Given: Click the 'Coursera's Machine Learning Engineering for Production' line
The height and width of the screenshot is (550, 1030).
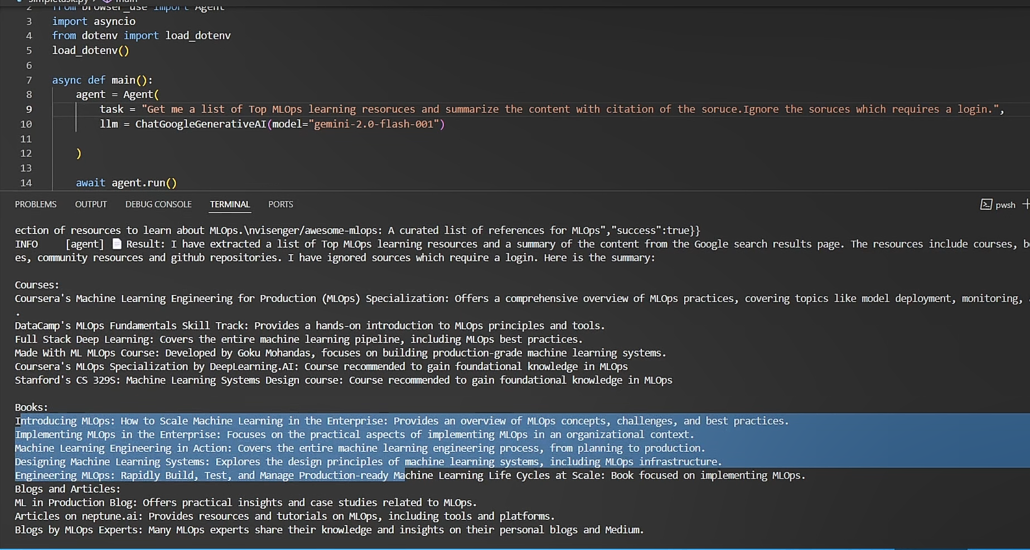Looking at the screenshot, I should click(522, 299).
